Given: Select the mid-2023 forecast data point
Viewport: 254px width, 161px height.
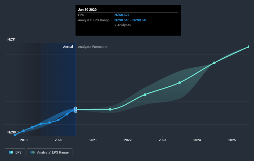Looking at the screenshot, I should click(180, 83).
